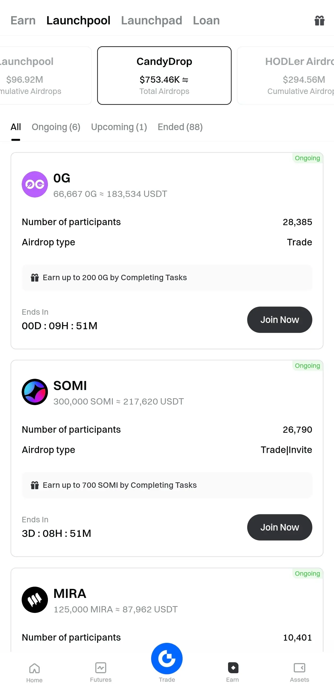Tap the 0G token logo
Image resolution: width=334 pixels, height=685 pixels.
click(35, 184)
